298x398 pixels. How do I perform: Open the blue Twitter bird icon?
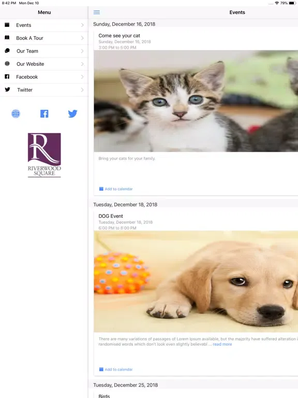coord(73,113)
